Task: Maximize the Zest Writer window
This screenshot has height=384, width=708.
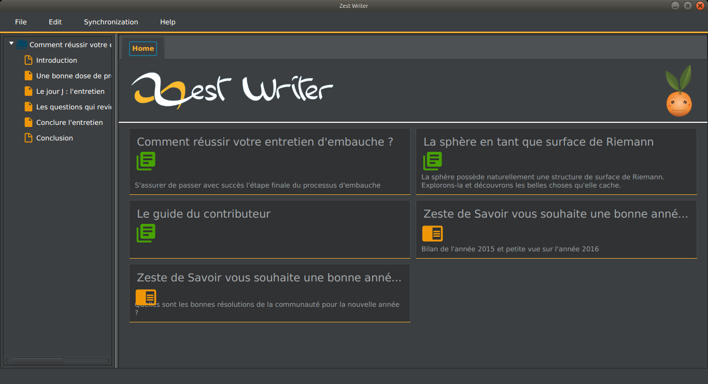Action: pyautogui.click(x=688, y=5)
